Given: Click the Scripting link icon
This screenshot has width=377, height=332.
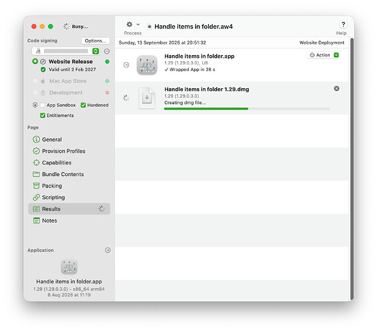Looking at the screenshot, I should pyautogui.click(x=36, y=197).
